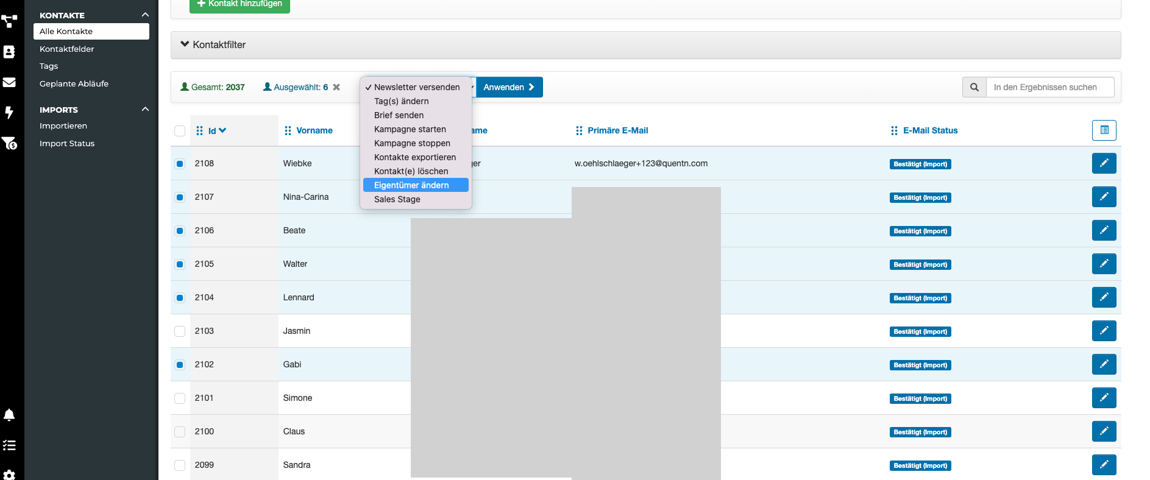Open notifications bell in left sidebar
This screenshot has height=480, width=1150.
coord(9,415)
